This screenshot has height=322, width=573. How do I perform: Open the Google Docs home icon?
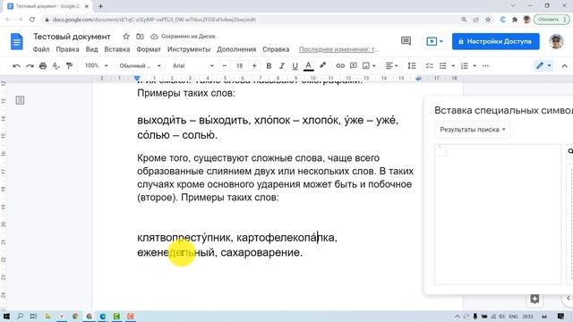[x=16, y=41]
